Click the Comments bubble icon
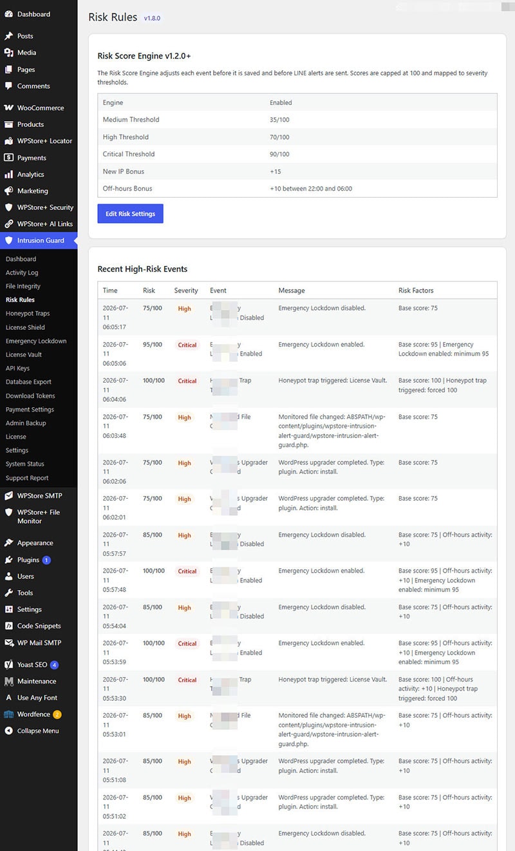515x851 pixels. (8, 86)
